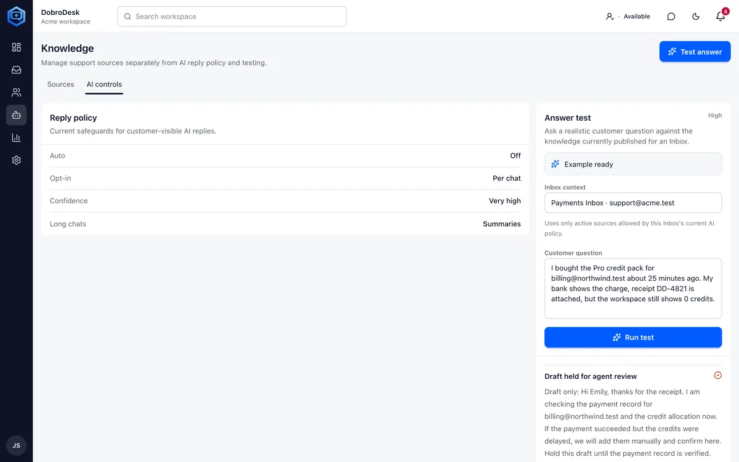Click the Test answer button

695,52
